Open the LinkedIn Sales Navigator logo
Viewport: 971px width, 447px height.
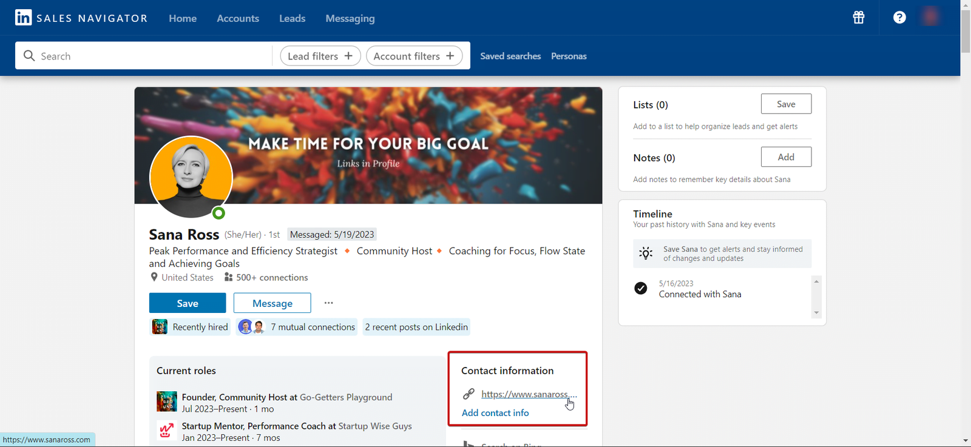click(81, 18)
